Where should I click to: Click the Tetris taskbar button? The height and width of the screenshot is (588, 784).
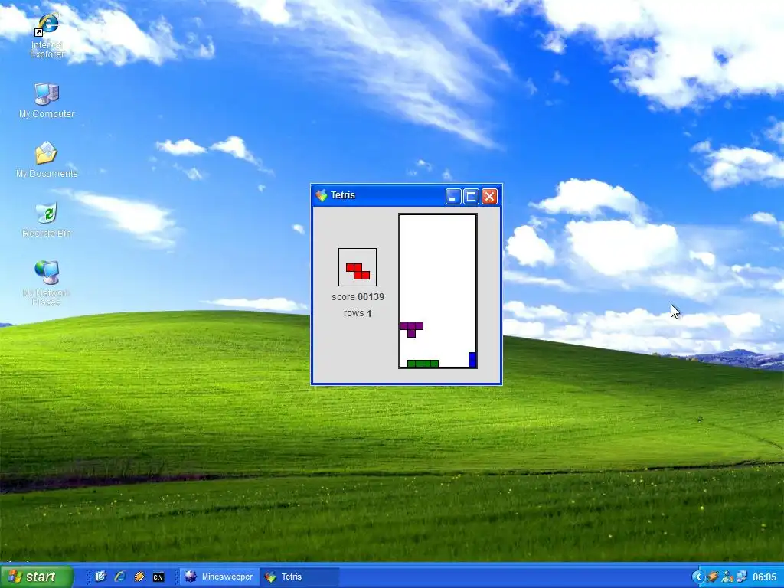click(299, 577)
